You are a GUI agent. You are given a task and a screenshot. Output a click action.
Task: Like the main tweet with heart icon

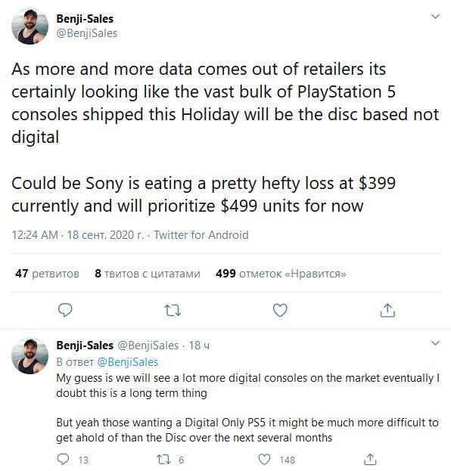pos(280,310)
